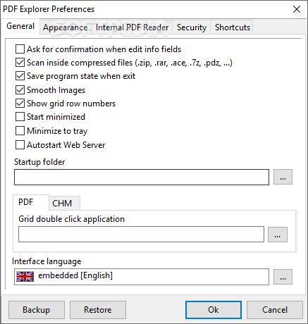Tick Autostart Web Server checkbox
This screenshot has height=324, width=308.
pyautogui.click(x=20, y=145)
